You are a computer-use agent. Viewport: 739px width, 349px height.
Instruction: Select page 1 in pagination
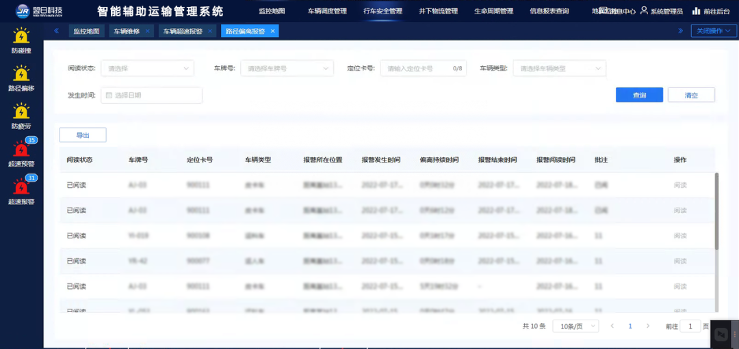tap(630, 326)
